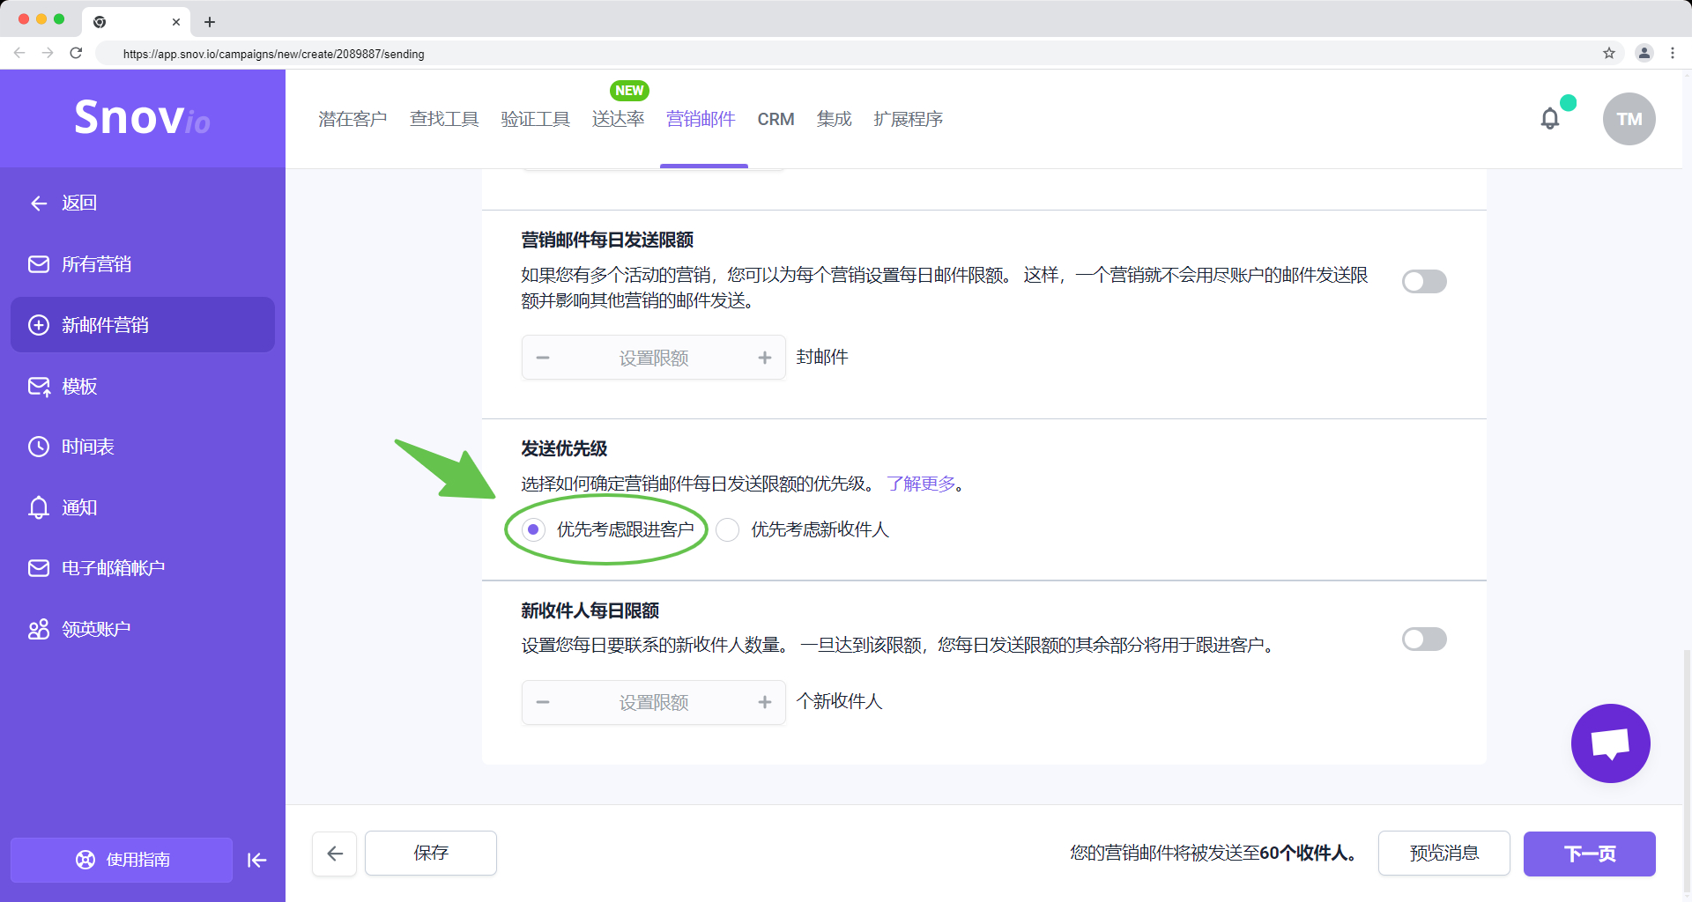Open the 了解更多 link
Viewport: 1692px width, 902px height.
point(921,484)
